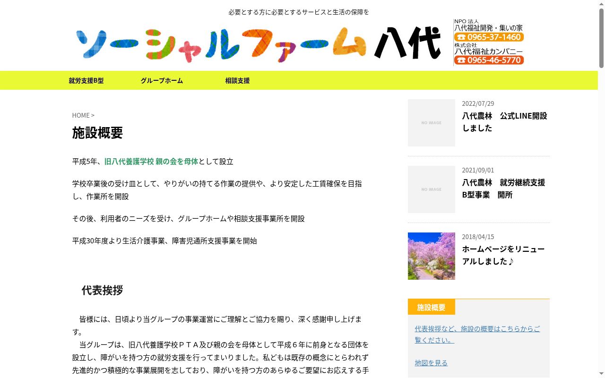
Task: Select the 施設概要 sidebar tab heading
Action: 432,307
